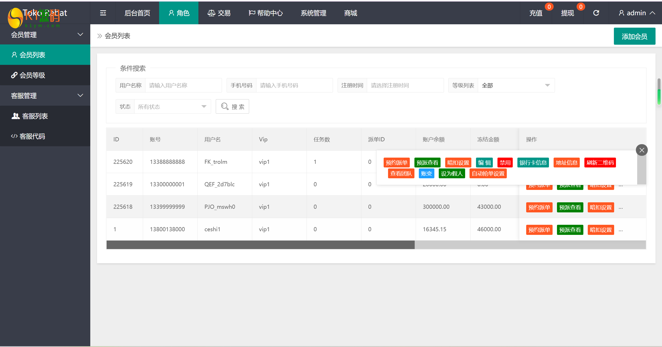The image size is (662, 347).
Task: Click the 充值 notification item
Action: tap(536, 13)
